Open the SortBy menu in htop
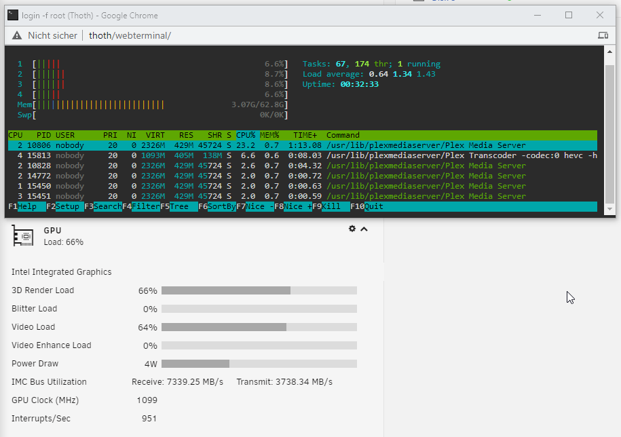The width and height of the screenshot is (621, 437). [x=221, y=206]
